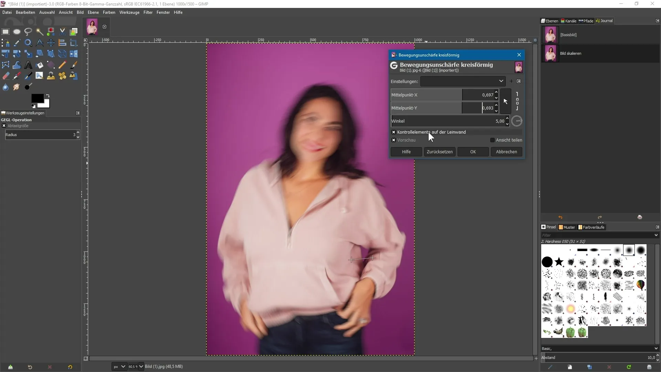Switch to the Ebenen tab
661x372 pixels.
(x=550, y=21)
